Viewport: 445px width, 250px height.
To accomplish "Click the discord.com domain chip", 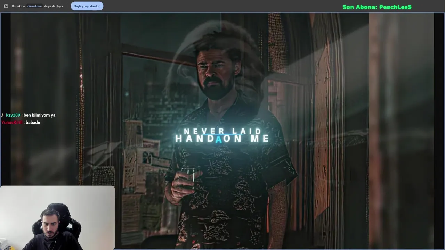I will pos(34,6).
